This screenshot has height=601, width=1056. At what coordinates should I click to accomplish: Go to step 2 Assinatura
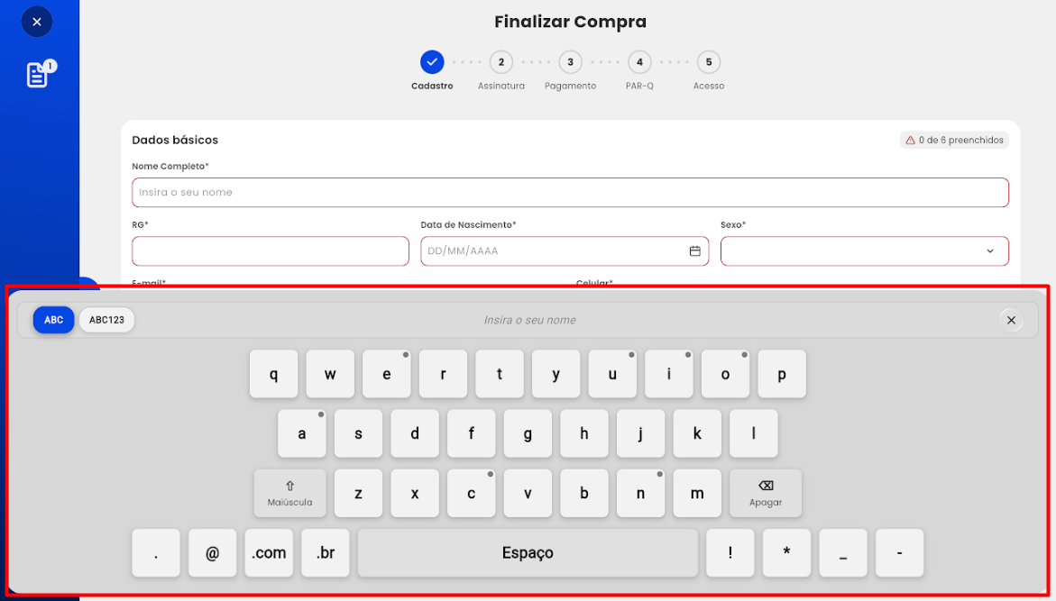(500, 62)
